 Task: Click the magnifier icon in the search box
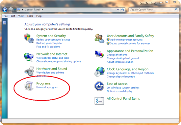click(x=176, y=10)
